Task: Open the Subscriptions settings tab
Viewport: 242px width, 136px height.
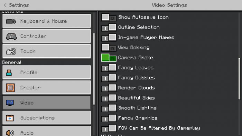Action: (x=47, y=118)
